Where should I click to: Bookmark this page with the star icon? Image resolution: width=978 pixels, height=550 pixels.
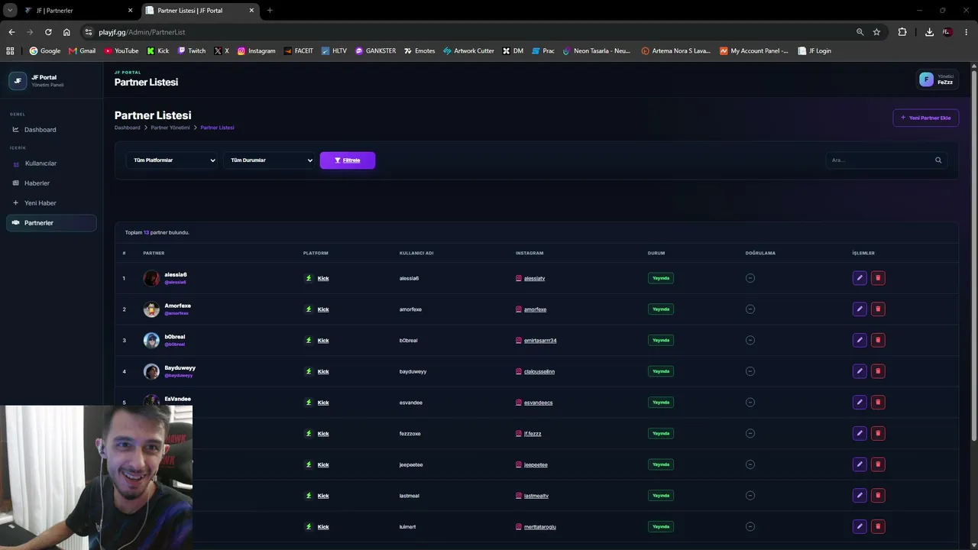point(876,32)
